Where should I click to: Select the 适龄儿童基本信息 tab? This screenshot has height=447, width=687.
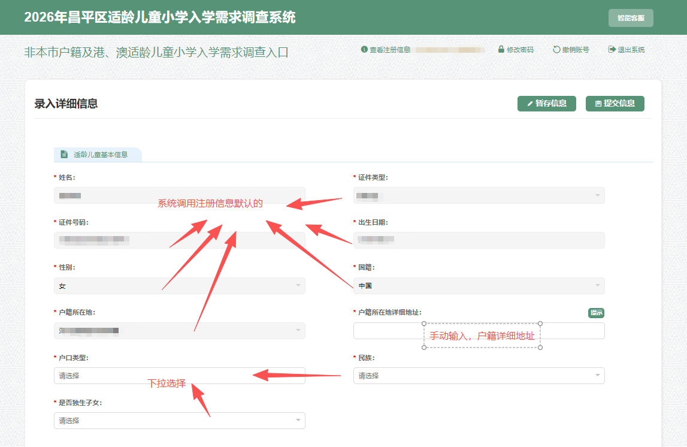(100, 155)
